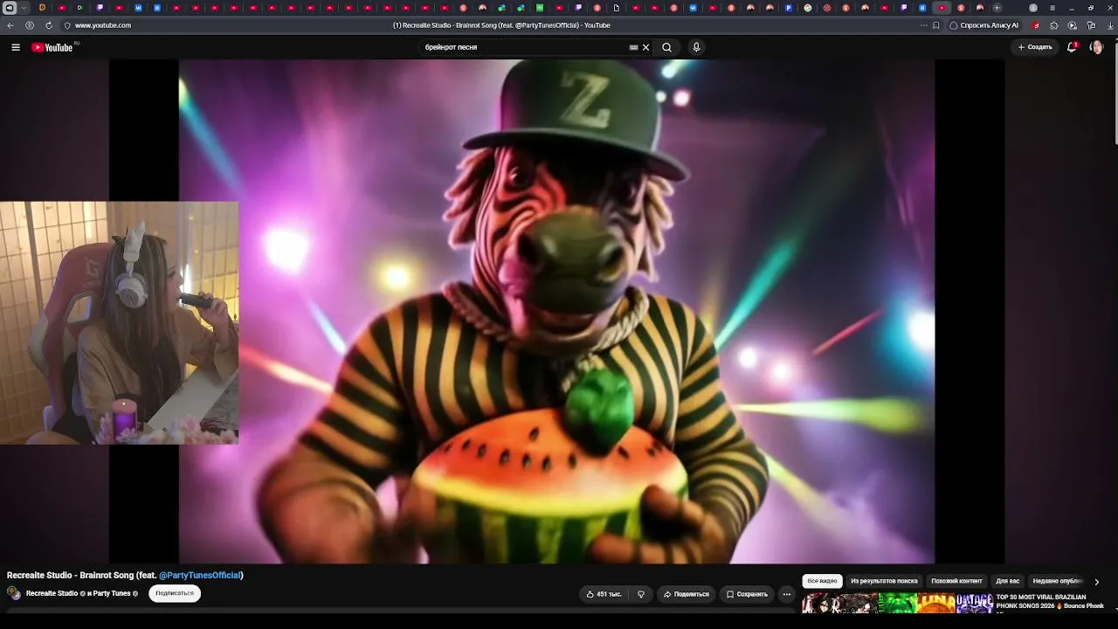The image size is (1118, 629).
Task: Open the browser page options three-dot icon
Action: click(x=923, y=25)
